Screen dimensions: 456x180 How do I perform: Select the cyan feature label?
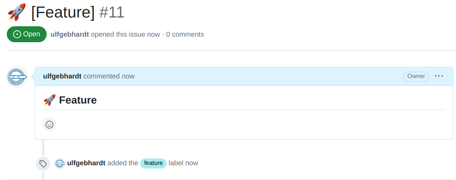click(x=153, y=163)
